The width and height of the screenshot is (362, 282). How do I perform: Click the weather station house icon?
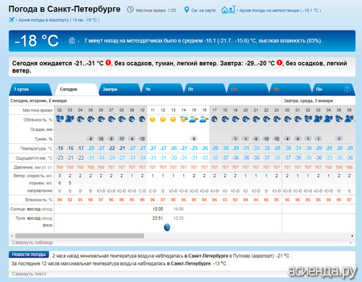pos(228,9)
